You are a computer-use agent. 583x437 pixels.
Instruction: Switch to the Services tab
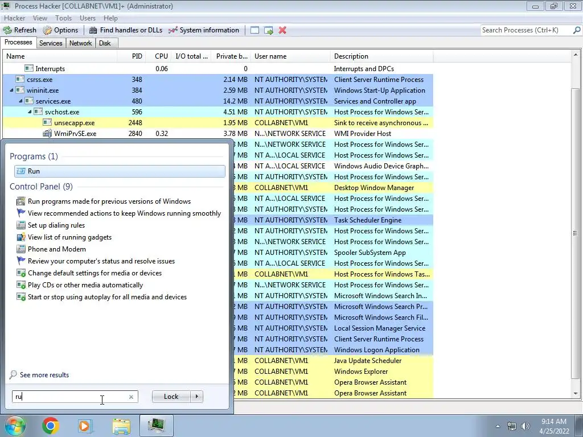click(51, 43)
